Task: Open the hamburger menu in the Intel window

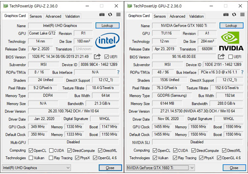Action: click(x=118, y=14)
